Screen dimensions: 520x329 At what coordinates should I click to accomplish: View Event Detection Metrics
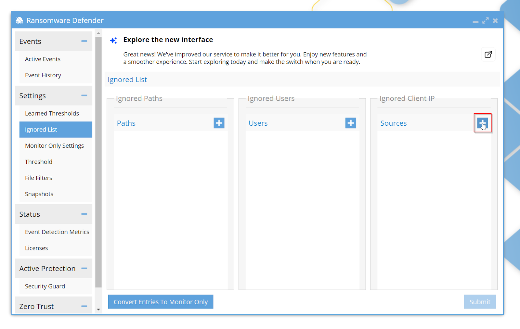coord(56,232)
